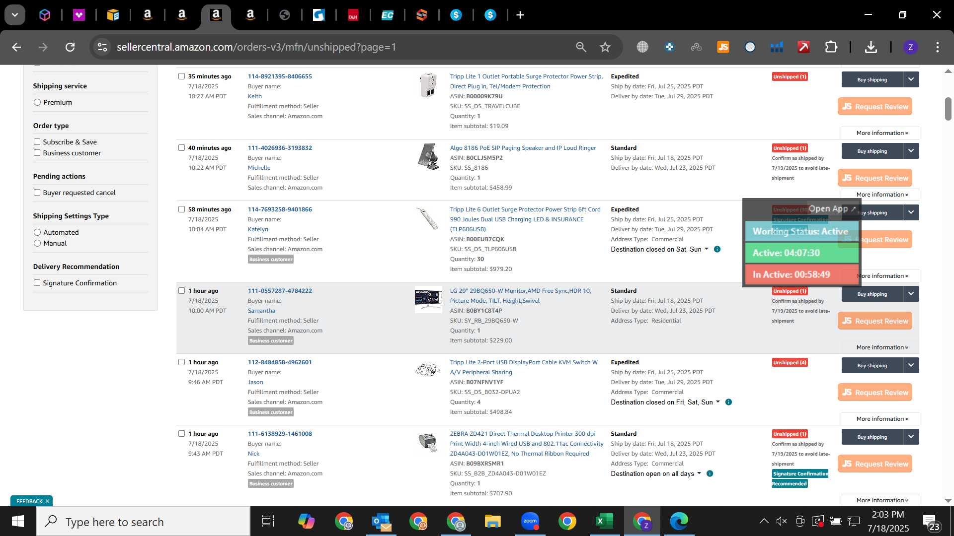The height and width of the screenshot is (536, 954).
Task: Bookmark this page with the star icon
Action: point(605,47)
